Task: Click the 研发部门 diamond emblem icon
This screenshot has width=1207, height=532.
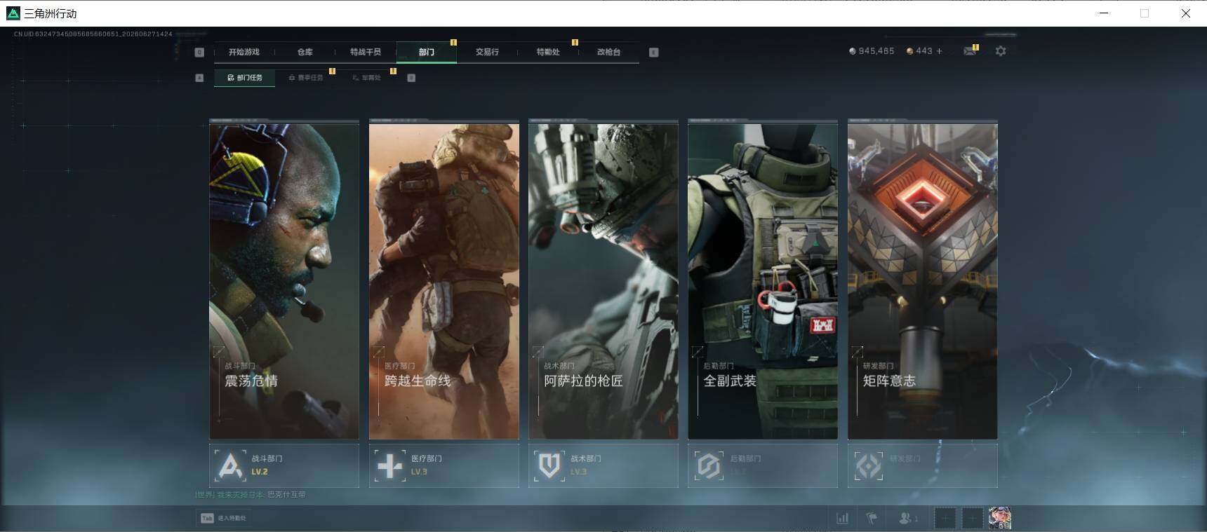Action: tap(869, 465)
